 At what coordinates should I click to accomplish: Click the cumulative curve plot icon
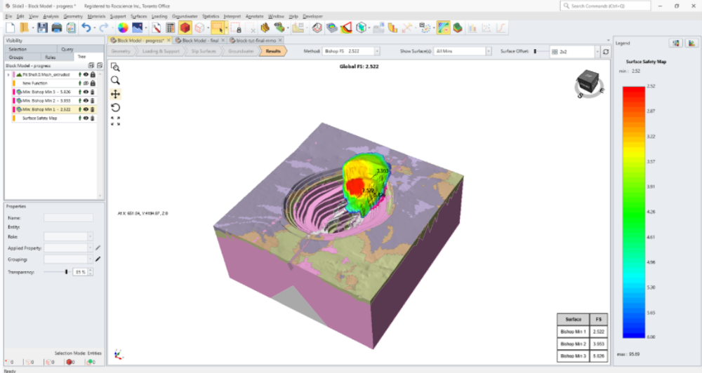[501, 28]
